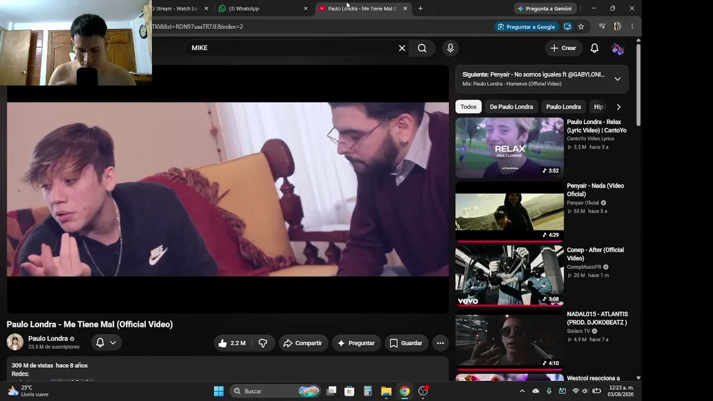Image resolution: width=713 pixels, height=401 pixels.
Task: Start voice search with the microphone icon
Action: click(451, 48)
